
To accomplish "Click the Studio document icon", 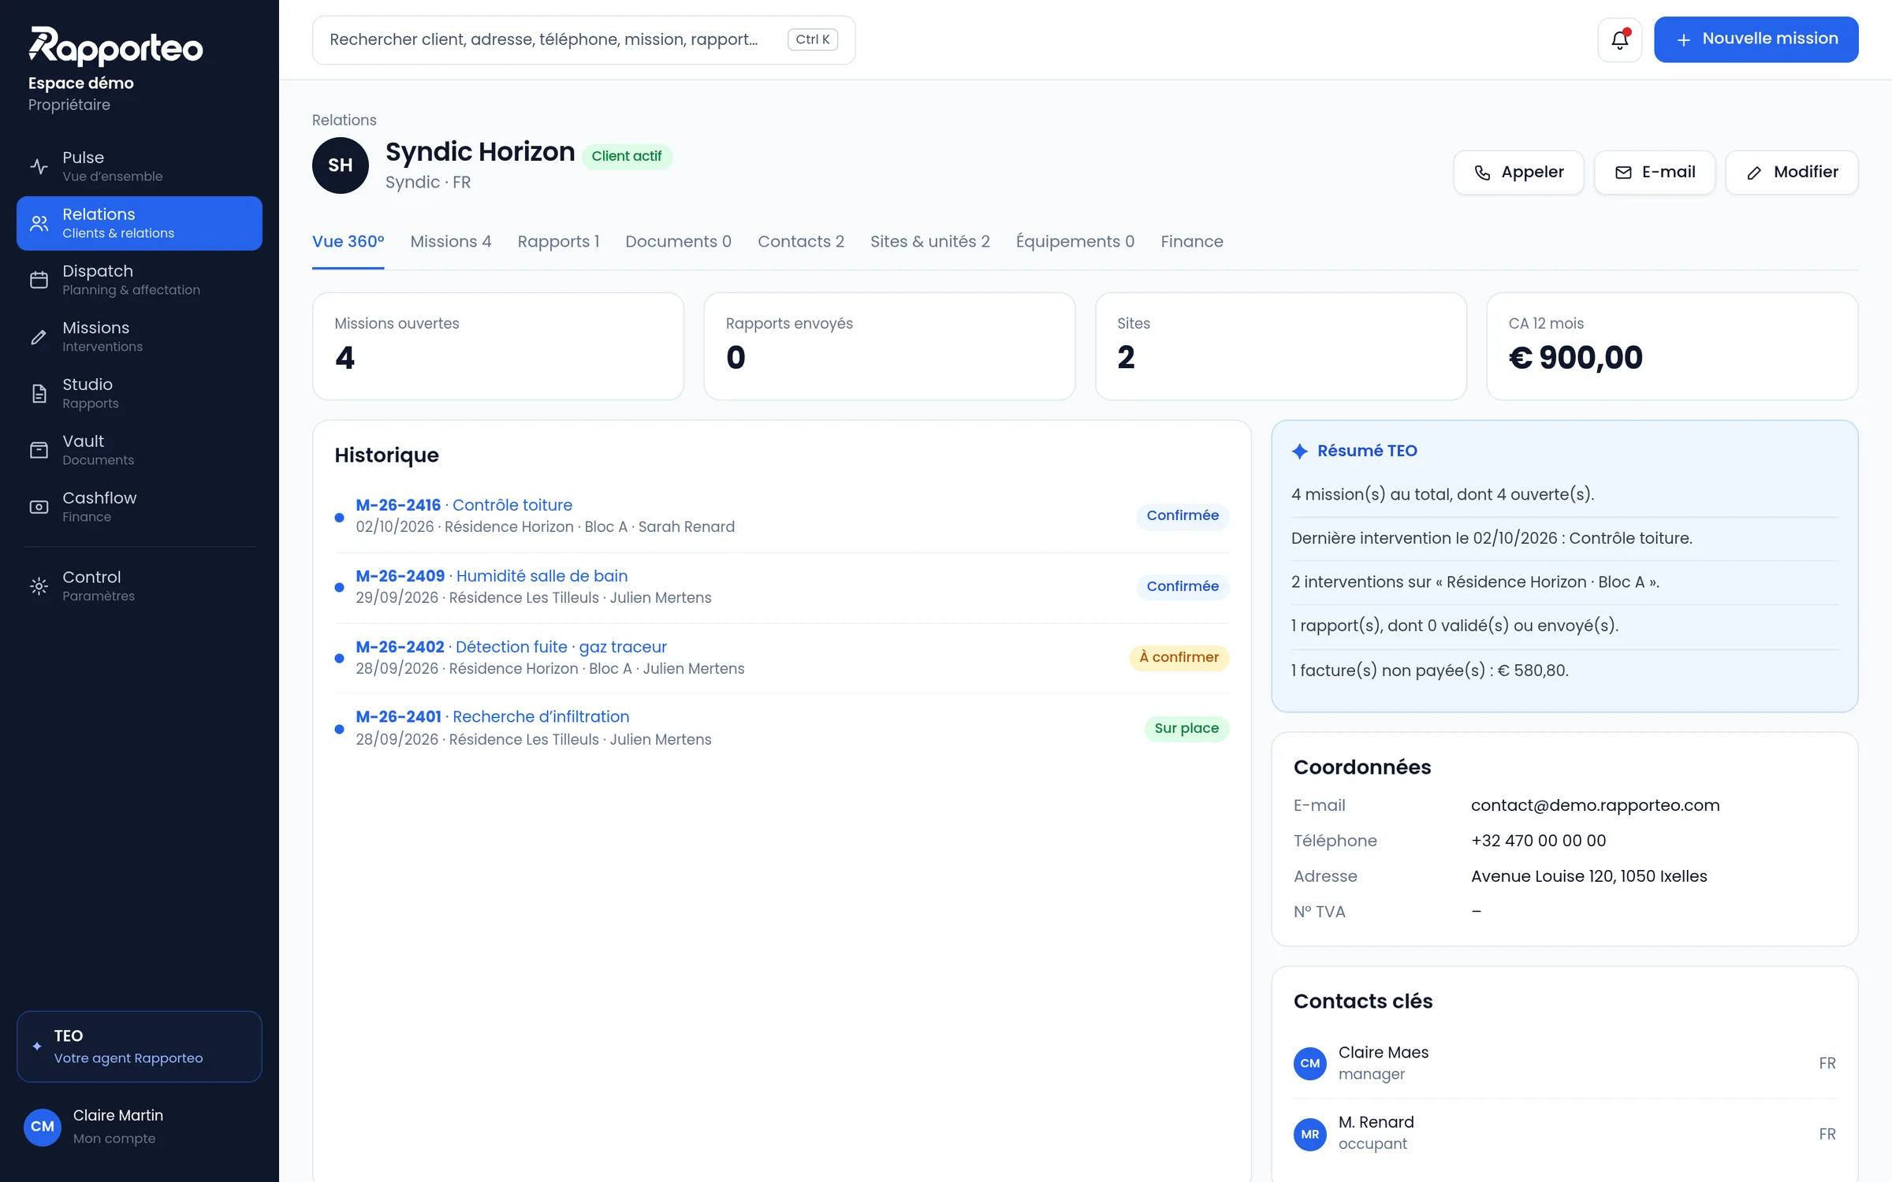I will (39, 393).
